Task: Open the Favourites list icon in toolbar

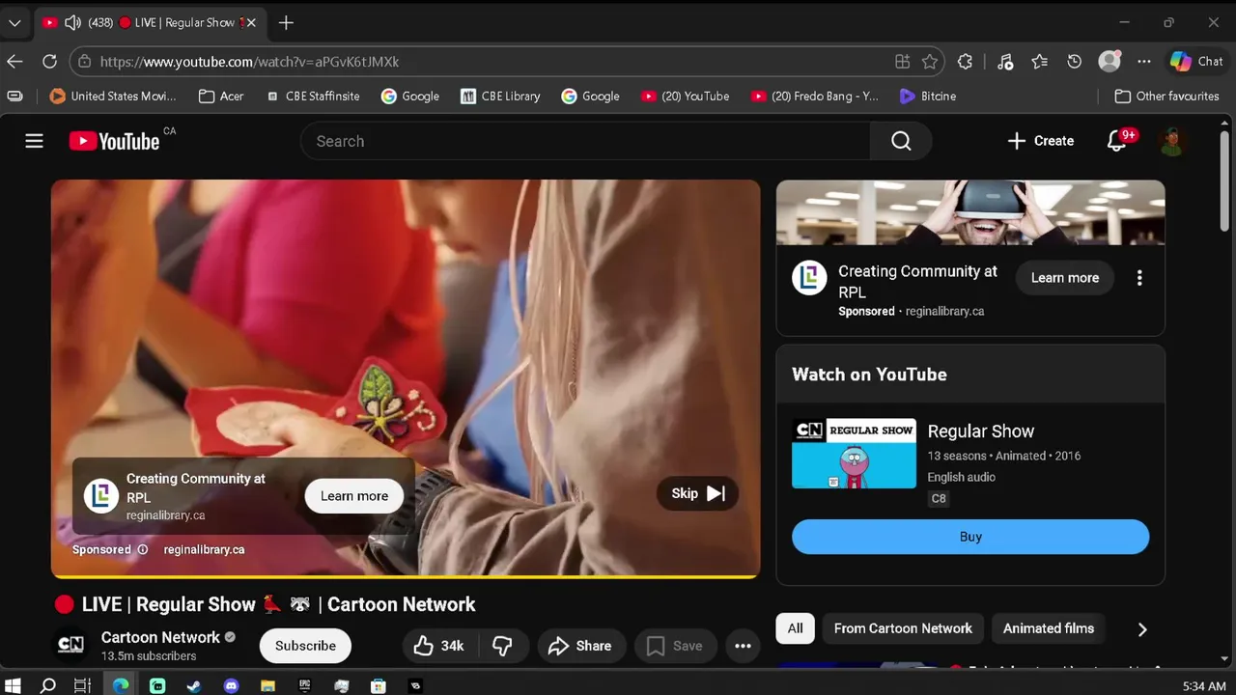Action: point(1039,61)
